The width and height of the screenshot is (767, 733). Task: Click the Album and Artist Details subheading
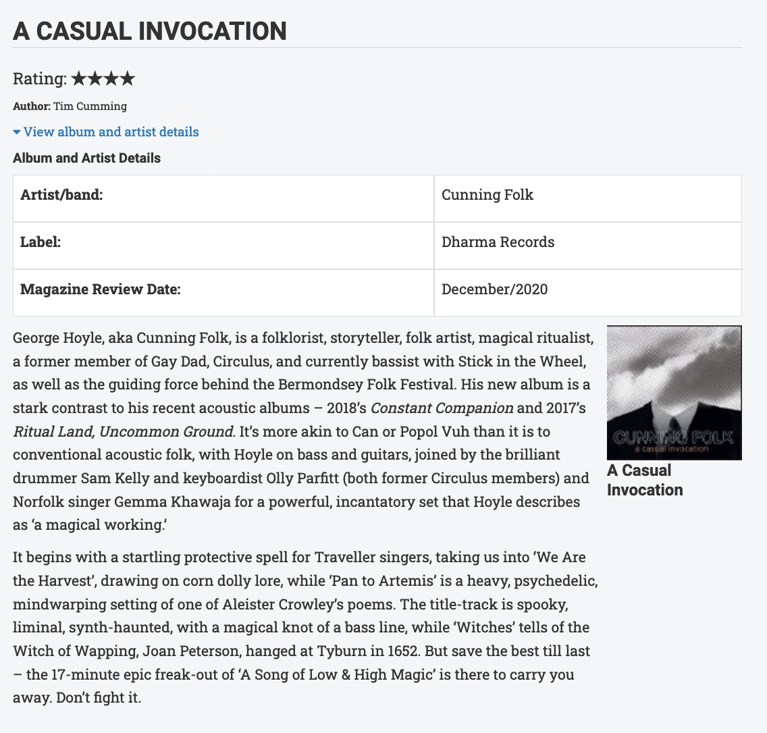pos(86,158)
